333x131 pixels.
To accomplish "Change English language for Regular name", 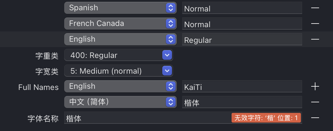I will tap(120, 39).
